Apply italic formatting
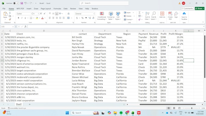Image resolution: width=206 pixels, height=116 pixels. [x=22, y=18]
